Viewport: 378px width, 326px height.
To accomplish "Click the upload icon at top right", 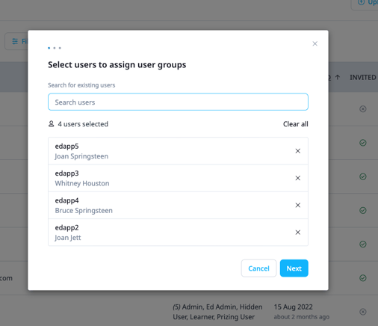I will click(361, 2).
